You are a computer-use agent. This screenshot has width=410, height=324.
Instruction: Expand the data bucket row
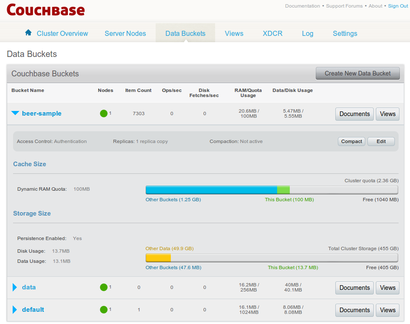click(15, 287)
